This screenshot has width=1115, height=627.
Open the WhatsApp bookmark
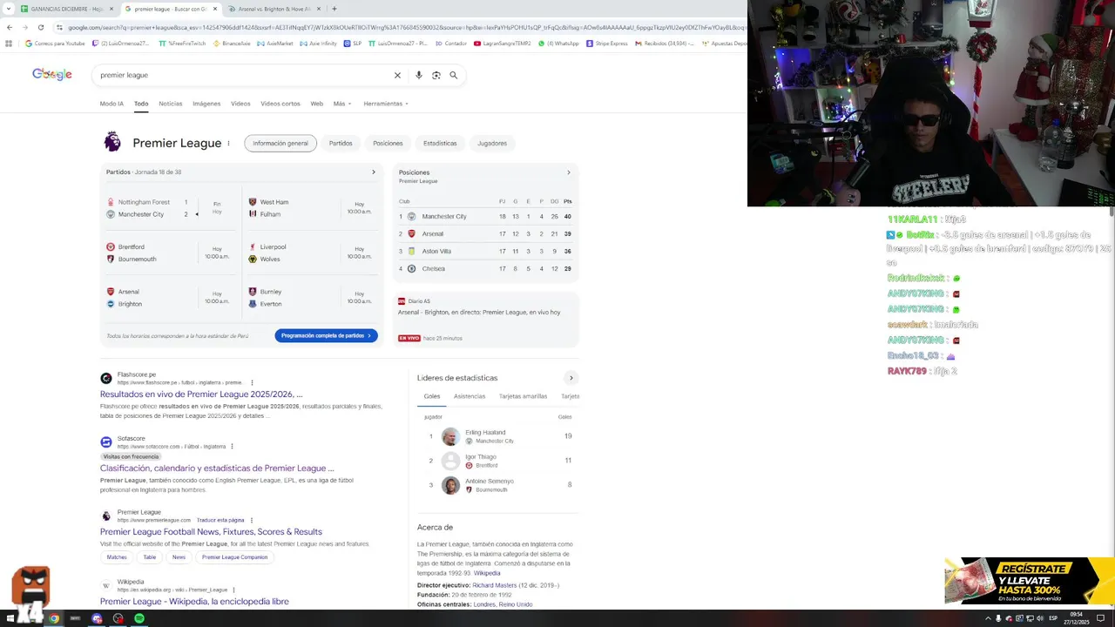[558, 43]
